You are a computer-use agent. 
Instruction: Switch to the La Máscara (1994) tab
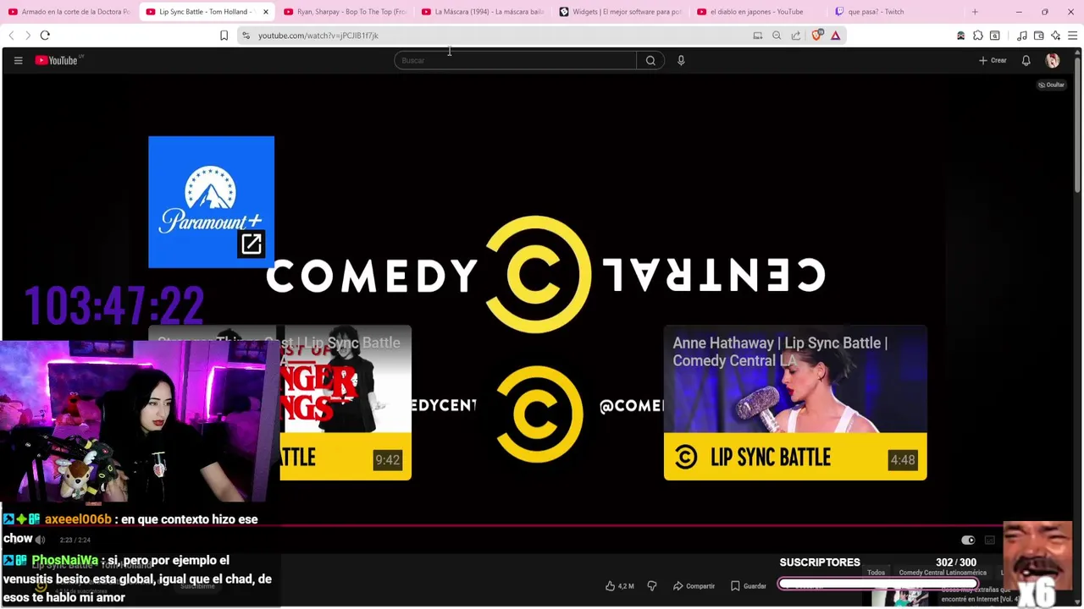point(482,12)
